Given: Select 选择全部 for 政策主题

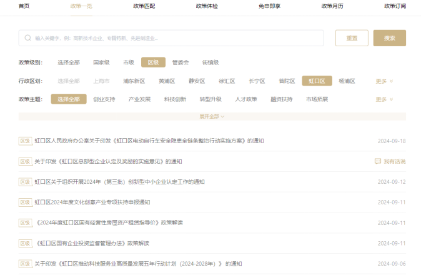Looking at the screenshot, I should tap(69, 99).
